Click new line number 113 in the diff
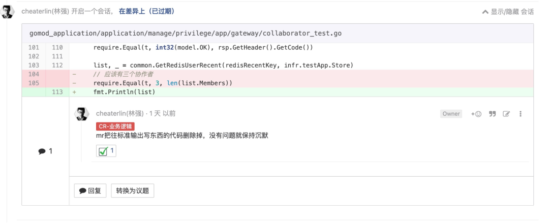Image resolution: width=549 pixels, height=223 pixels. [x=57, y=92]
